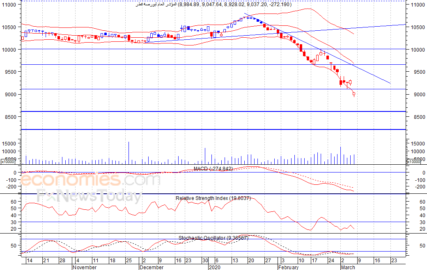Click the x10000 multiplier on left volume axis

tap(8, 162)
